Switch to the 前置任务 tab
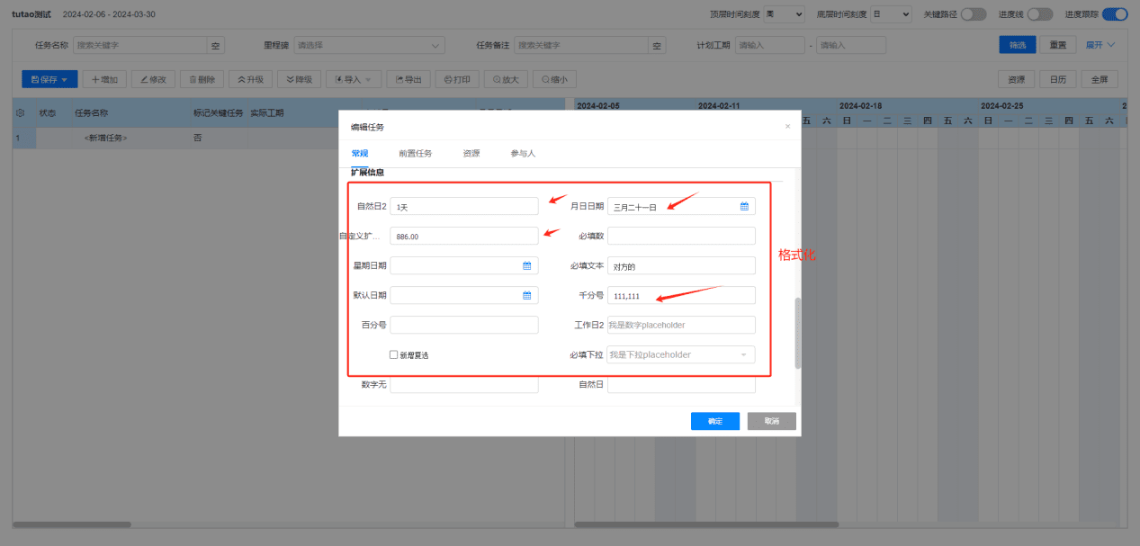The width and height of the screenshot is (1140, 546). [416, 153]
